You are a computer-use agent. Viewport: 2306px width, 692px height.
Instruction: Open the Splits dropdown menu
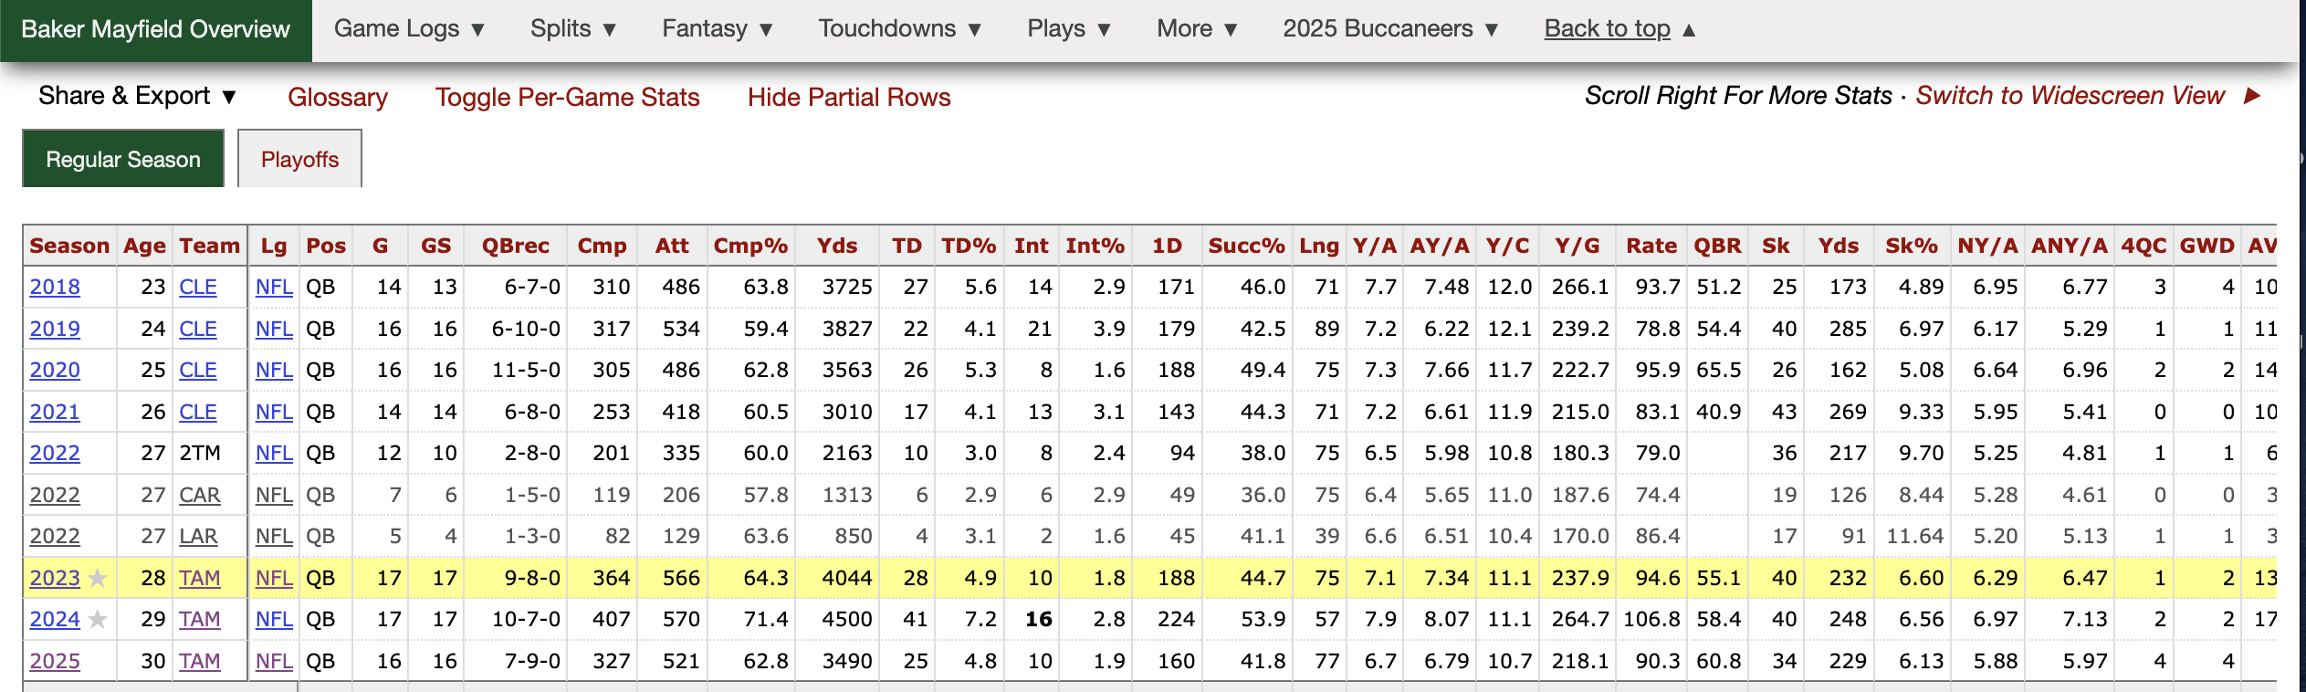pyautogui.click(x=572, y=29)
